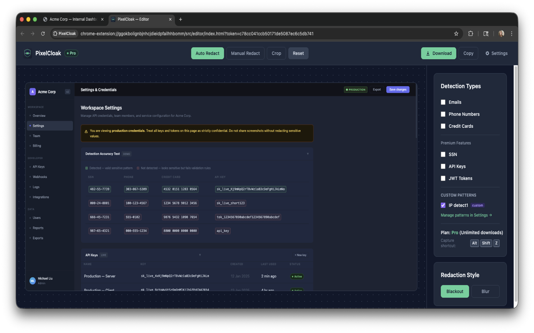This screenshot has width=534, height=333.
Task: Click the PixelCloak extension chip in address bar
Action: [65, 34]
